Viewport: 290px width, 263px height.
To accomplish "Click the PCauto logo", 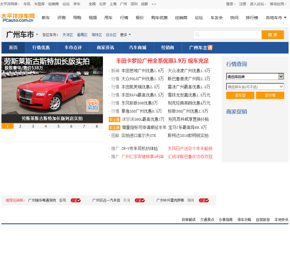I will [18, 18].
